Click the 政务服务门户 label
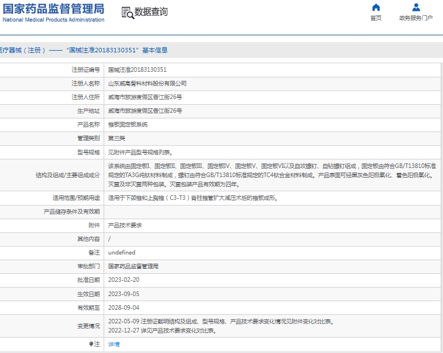The width and height of the screenshot is (443, 353). click(x=416, y=18)
